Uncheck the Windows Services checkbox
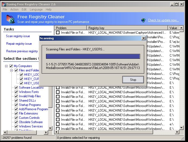This screenshot has height=142, width=188. pos(16,126)
